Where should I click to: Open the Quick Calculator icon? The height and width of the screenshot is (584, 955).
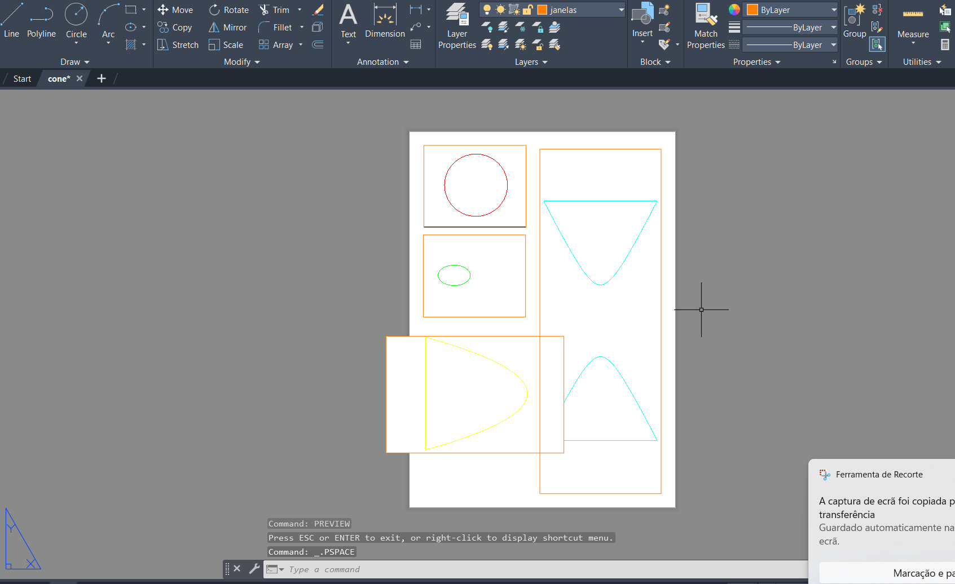coord(945,45)
